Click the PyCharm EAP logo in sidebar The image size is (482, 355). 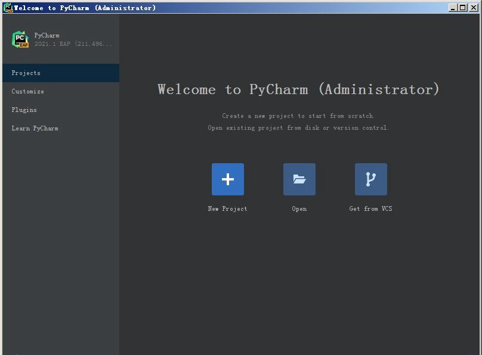pos(20,39)
